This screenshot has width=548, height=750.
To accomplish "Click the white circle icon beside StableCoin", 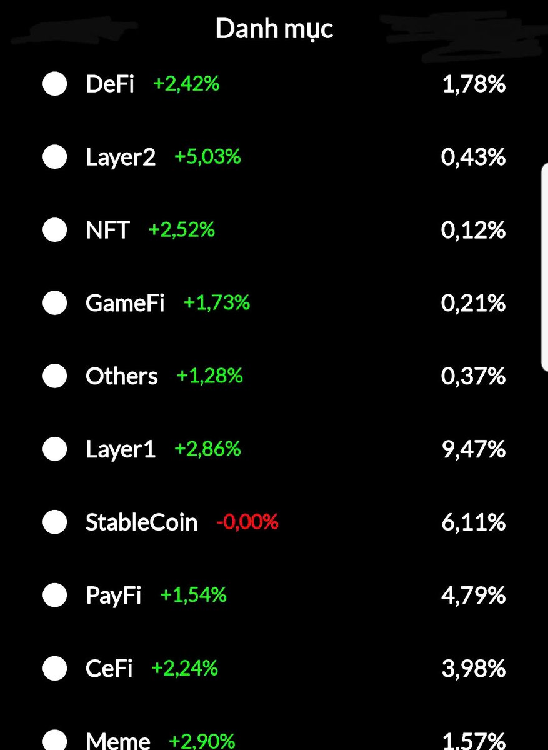I will click(x=55, y=522).
